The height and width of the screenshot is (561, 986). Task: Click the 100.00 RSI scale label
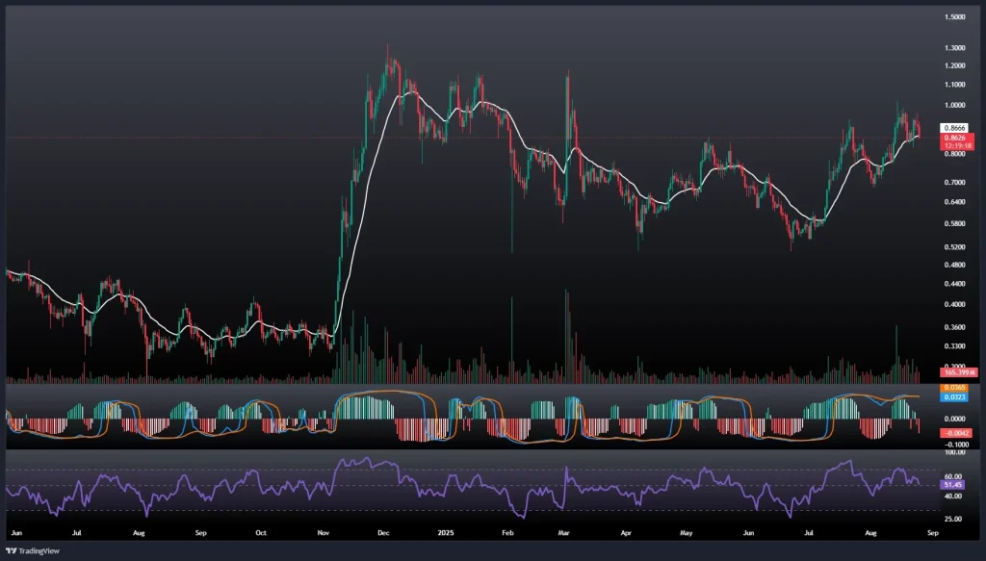click(954, 452)
